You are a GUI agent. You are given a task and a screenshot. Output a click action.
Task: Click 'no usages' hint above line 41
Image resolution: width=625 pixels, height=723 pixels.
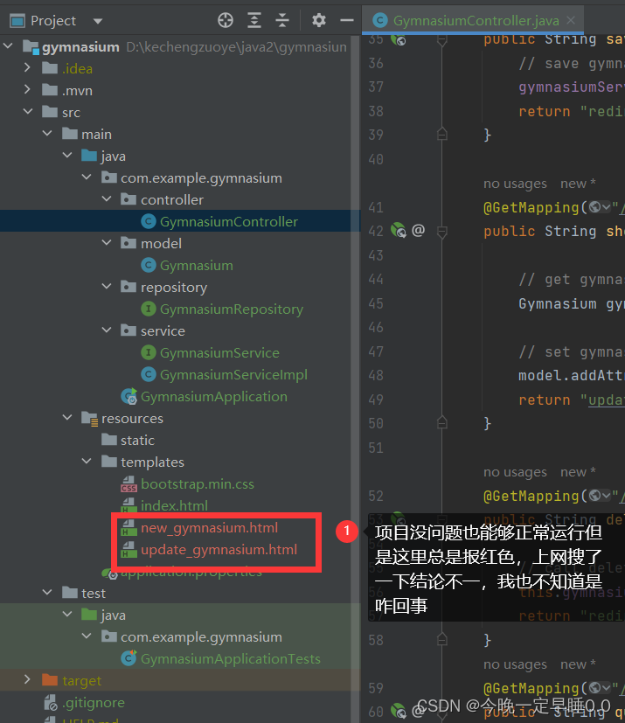(515, 184)
